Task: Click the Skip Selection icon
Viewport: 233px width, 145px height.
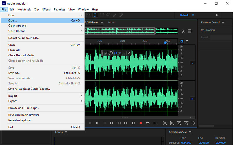Action: pos(155,123)
